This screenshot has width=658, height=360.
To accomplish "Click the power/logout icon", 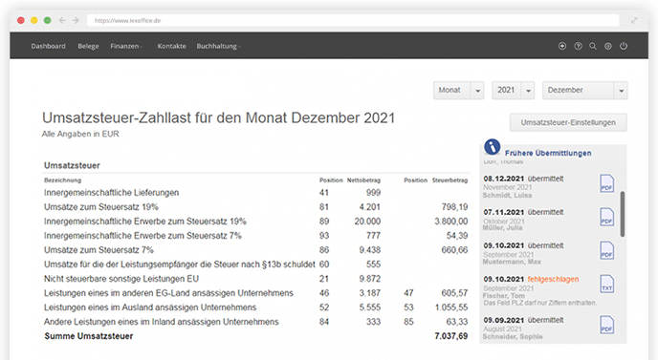I will click(x=624, y=46).
